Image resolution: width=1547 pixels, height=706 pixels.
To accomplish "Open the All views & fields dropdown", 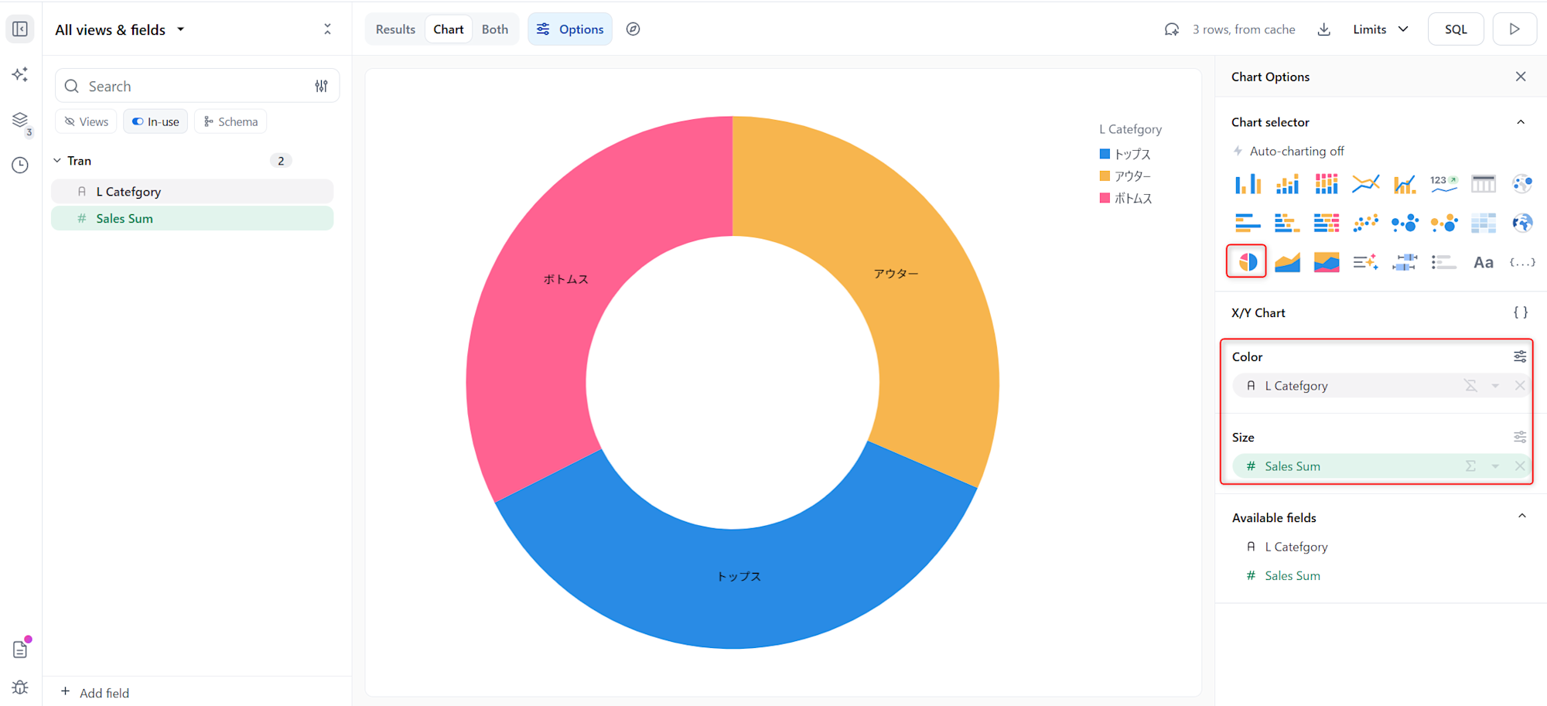I will [x=120, y=29].
